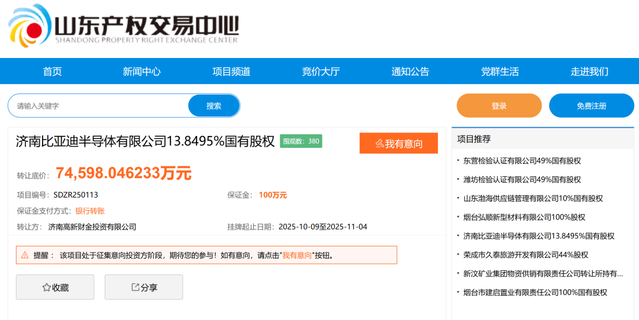Viewport: 639px width, 320px height.
Task: Click the gavel icon in 我有意向 button
Action: (379, 144)
